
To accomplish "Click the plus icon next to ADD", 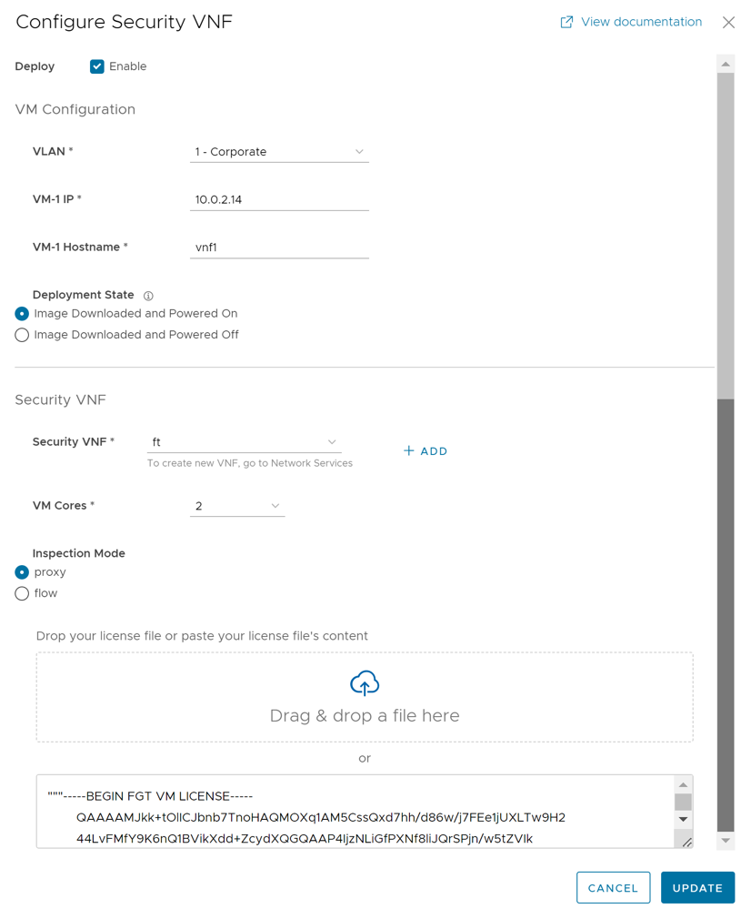I will click(409, 450).
